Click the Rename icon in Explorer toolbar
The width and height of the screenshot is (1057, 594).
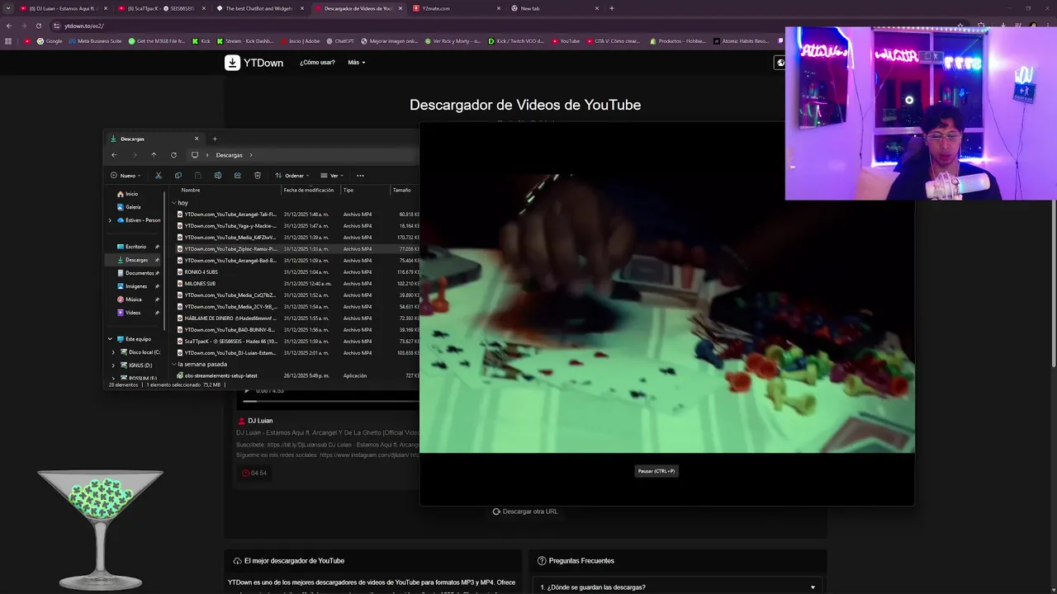(x=218, y=175)
